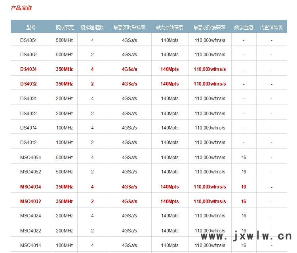Click the 最高波形捕获率 column header
297x253 pixels.
[209, 27]
